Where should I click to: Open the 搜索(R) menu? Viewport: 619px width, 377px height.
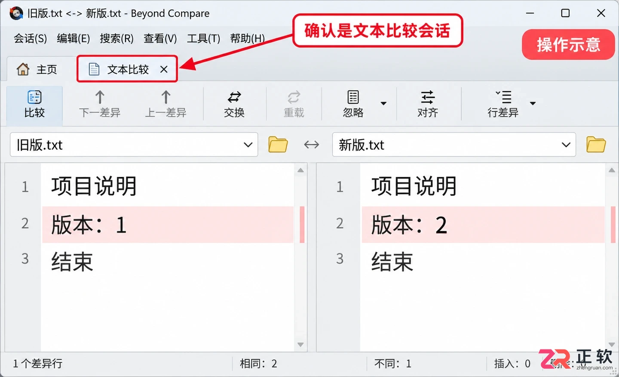point(117,38)
